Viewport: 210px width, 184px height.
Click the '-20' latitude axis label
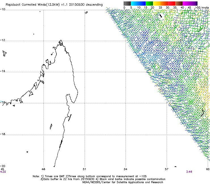[3, 166]
